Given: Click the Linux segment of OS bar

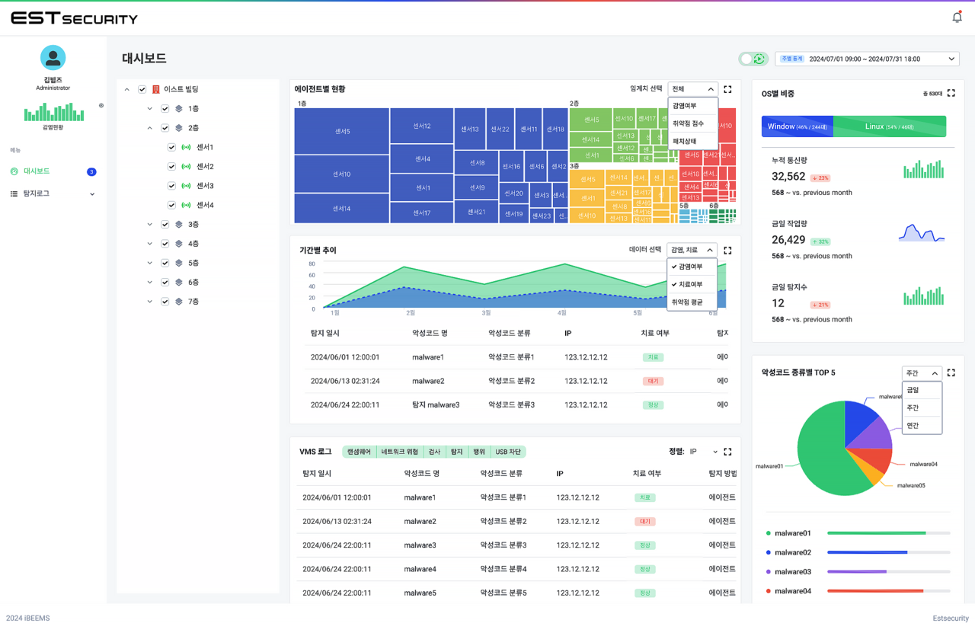Looking at the screenshot, I should [889, 126].
